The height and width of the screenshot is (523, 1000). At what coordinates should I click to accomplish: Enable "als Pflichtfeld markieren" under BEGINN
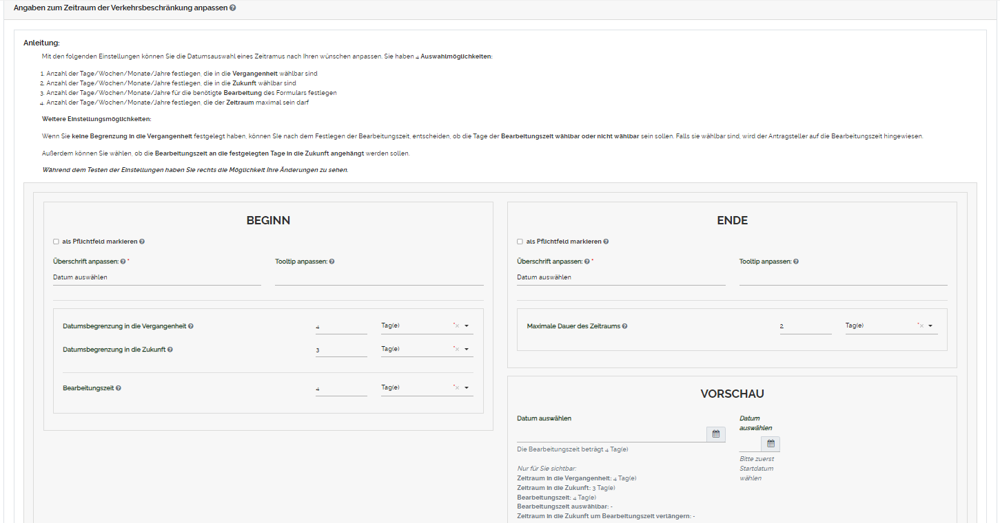click(x=55, y=241)
